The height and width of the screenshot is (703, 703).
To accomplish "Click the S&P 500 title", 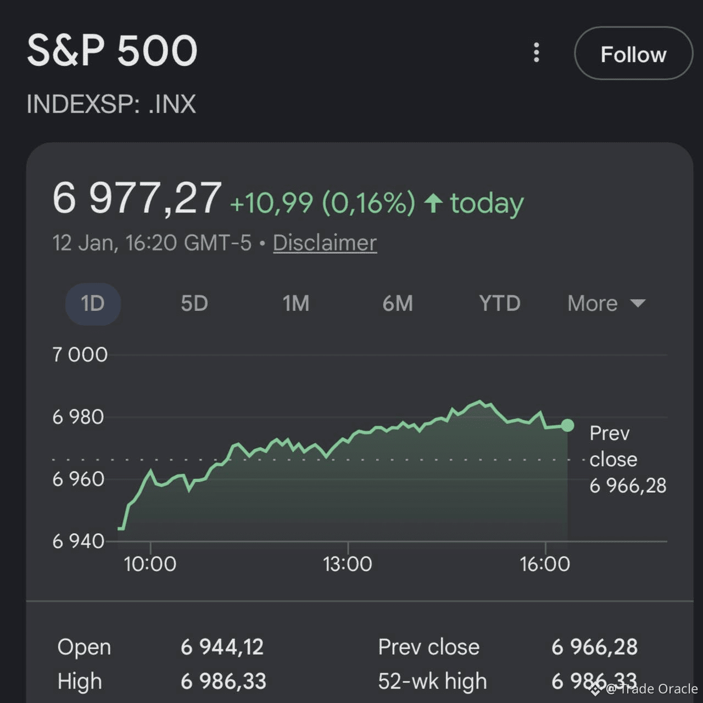I will [112, 51].
